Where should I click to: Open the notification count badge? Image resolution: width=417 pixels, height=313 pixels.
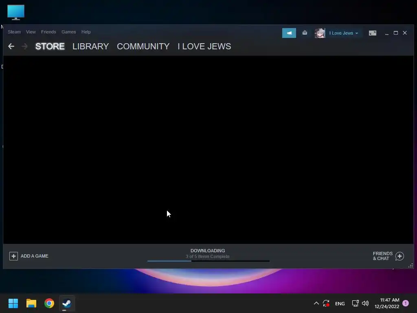coord(406,303)
